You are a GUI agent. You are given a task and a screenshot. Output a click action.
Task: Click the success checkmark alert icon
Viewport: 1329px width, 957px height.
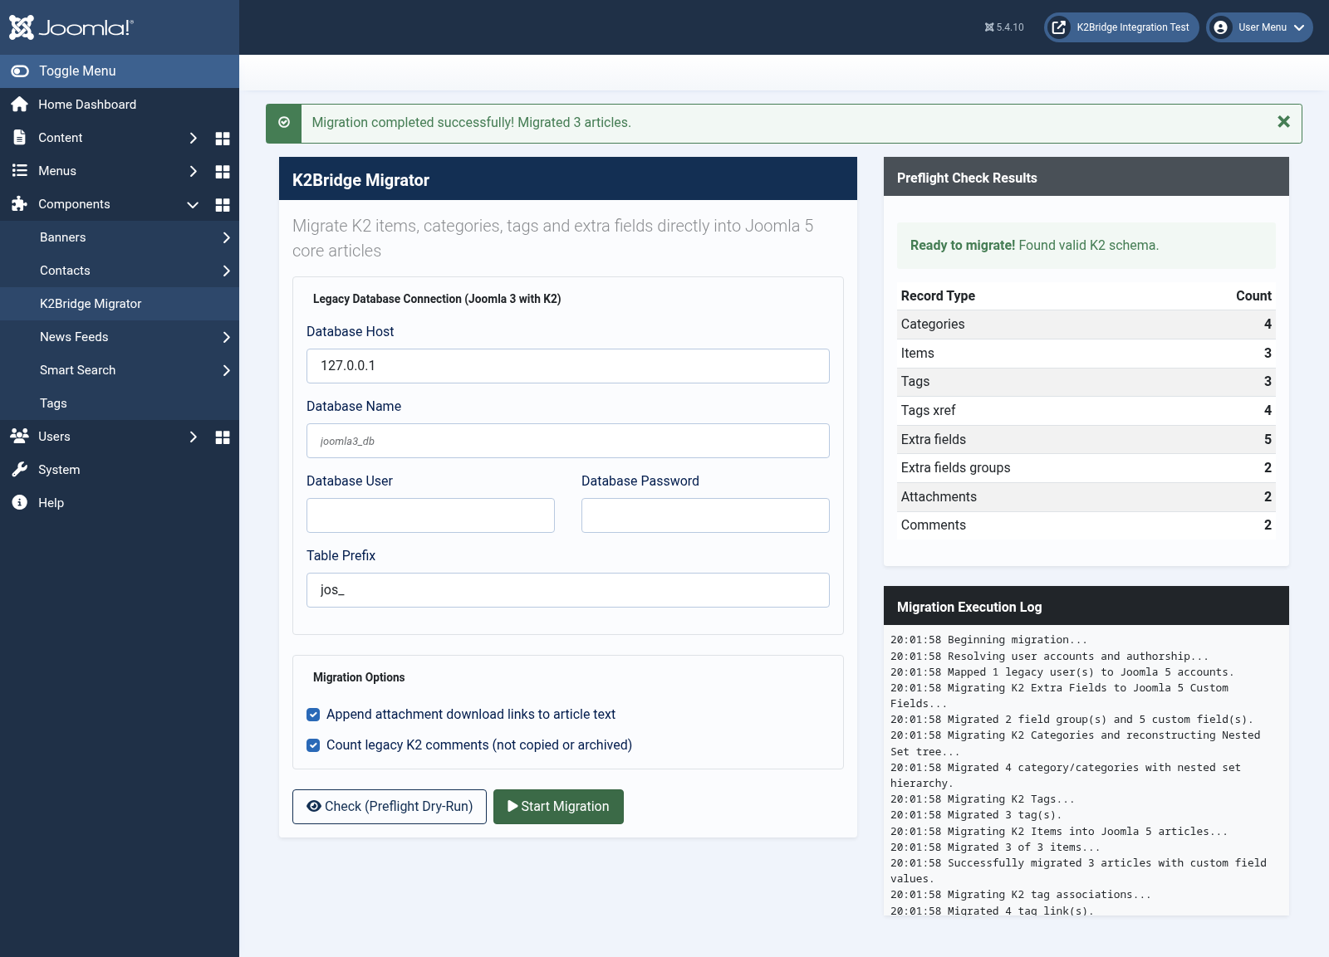click(284, 123)
